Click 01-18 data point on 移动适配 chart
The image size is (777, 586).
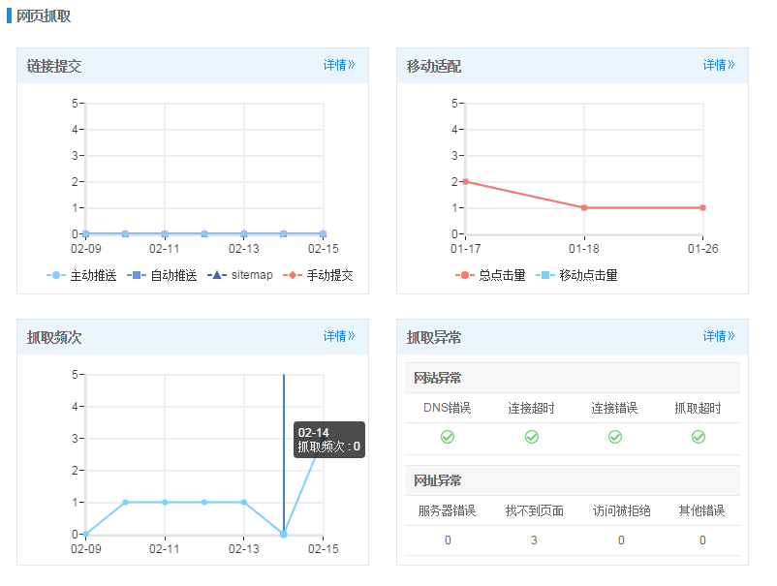pyautogui.click(x=584, y=207)
